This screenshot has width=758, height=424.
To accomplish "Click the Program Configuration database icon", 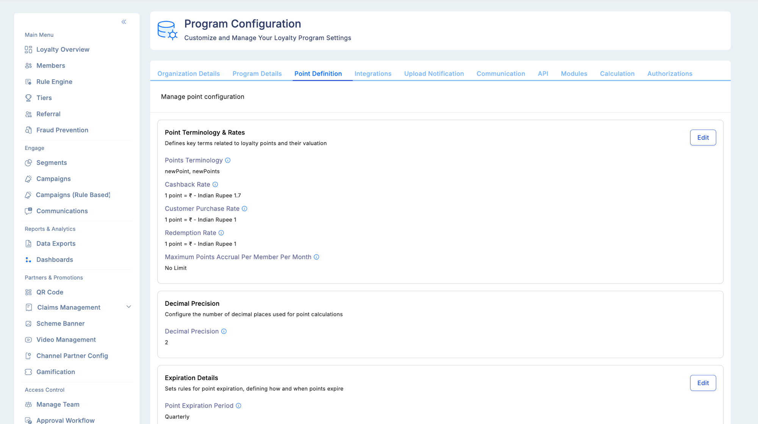I will tap(168, 30).
